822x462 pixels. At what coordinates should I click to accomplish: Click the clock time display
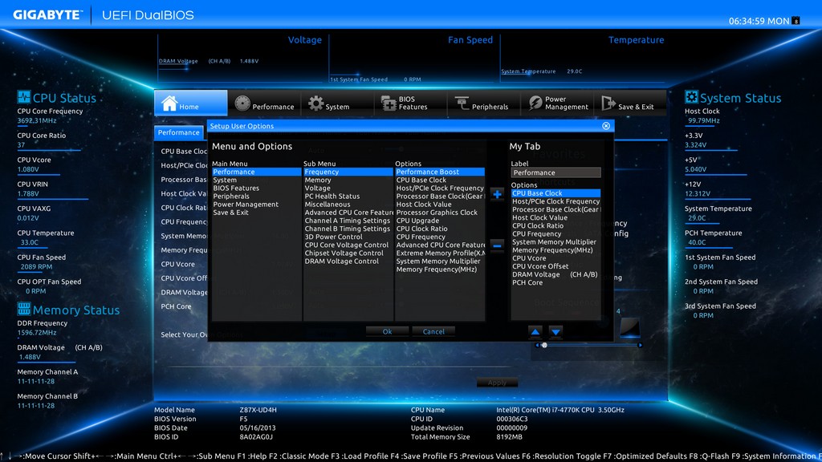tap(759, 21)
